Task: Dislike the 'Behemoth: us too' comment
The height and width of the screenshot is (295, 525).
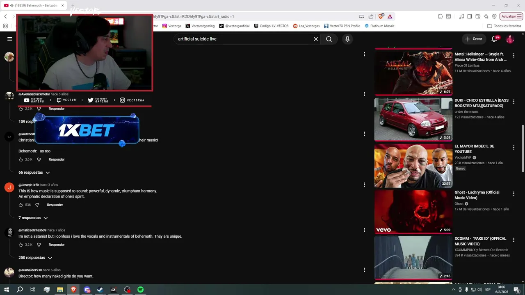Action: coord(39,159)
